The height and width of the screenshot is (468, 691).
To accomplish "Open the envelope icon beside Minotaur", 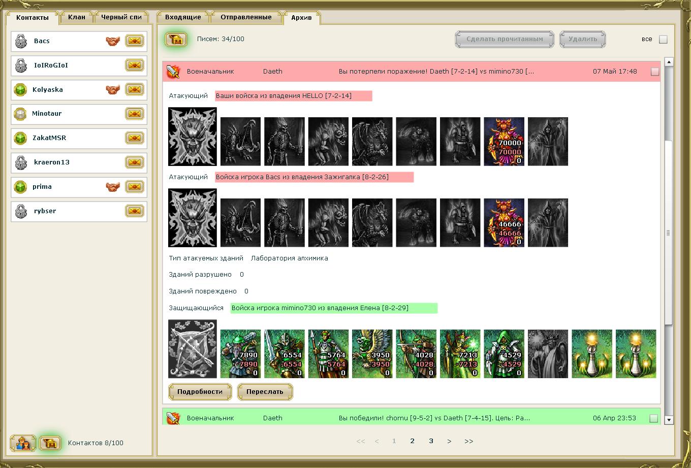I will [135, 114].
